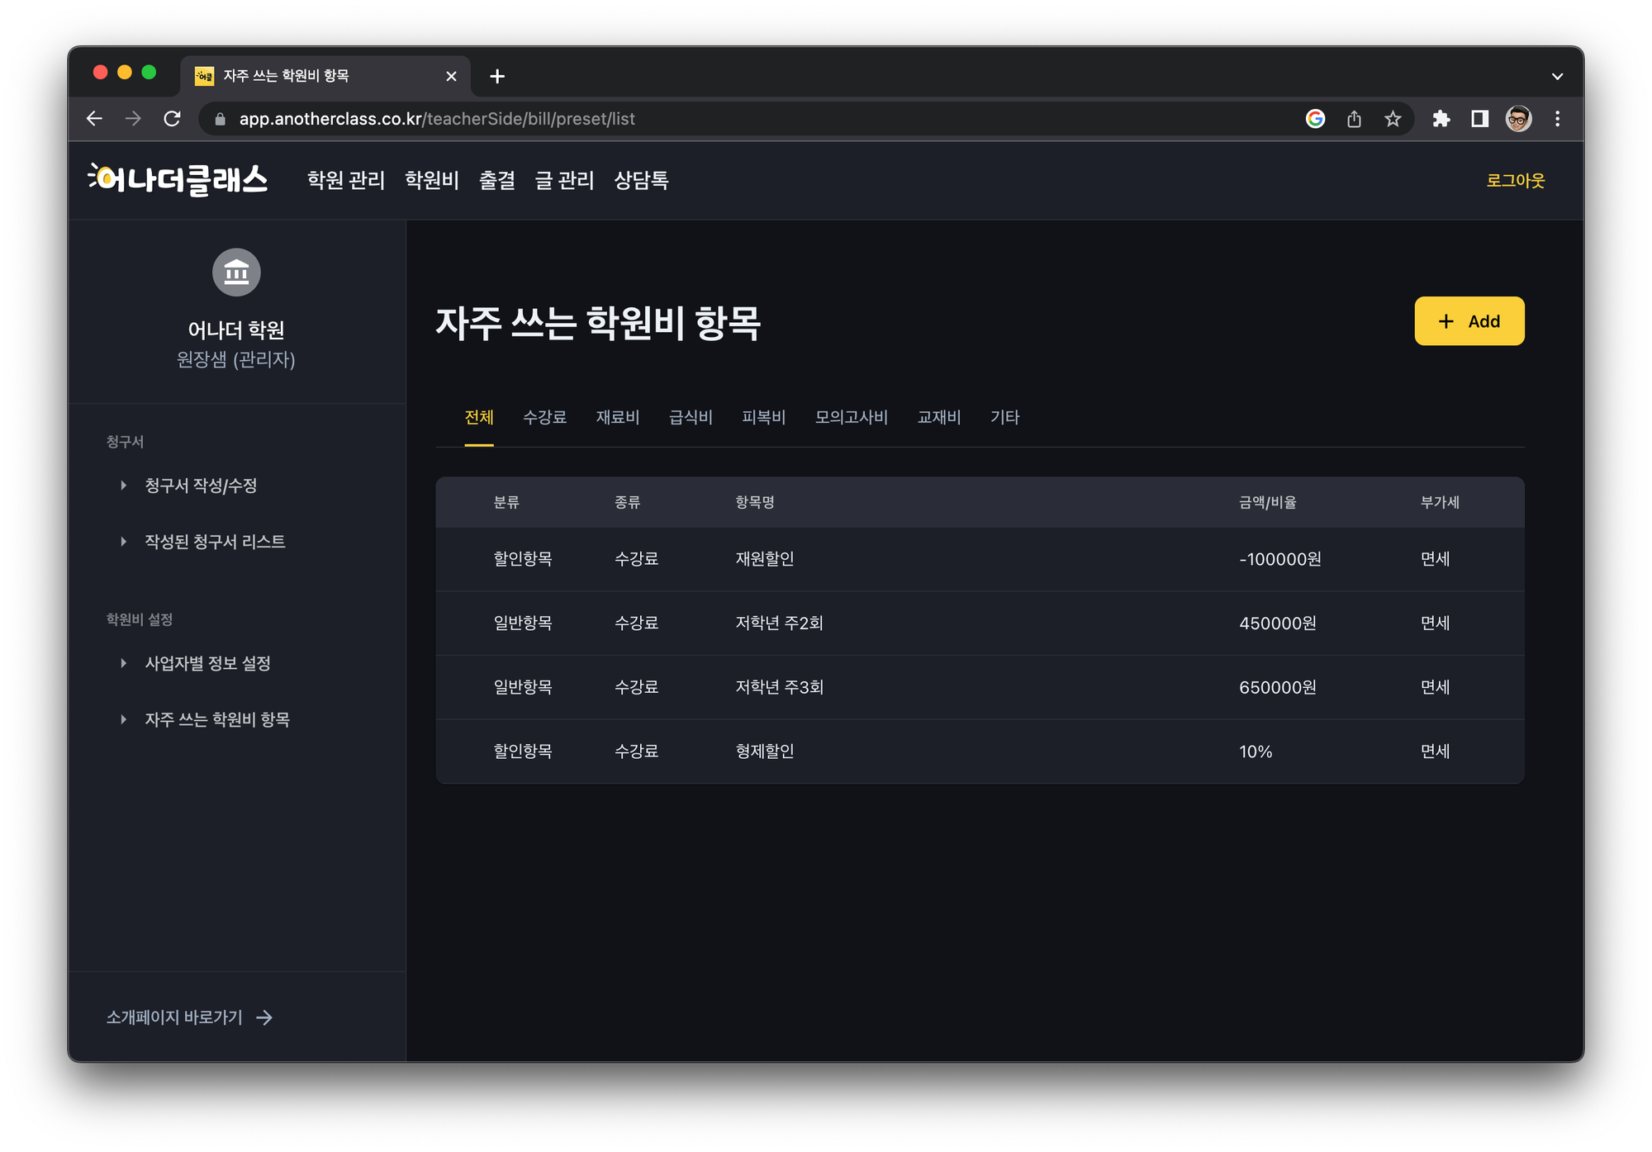Go back with the browser back arrow
This screenshot has height=1152, width=1652.
(94, 119)
